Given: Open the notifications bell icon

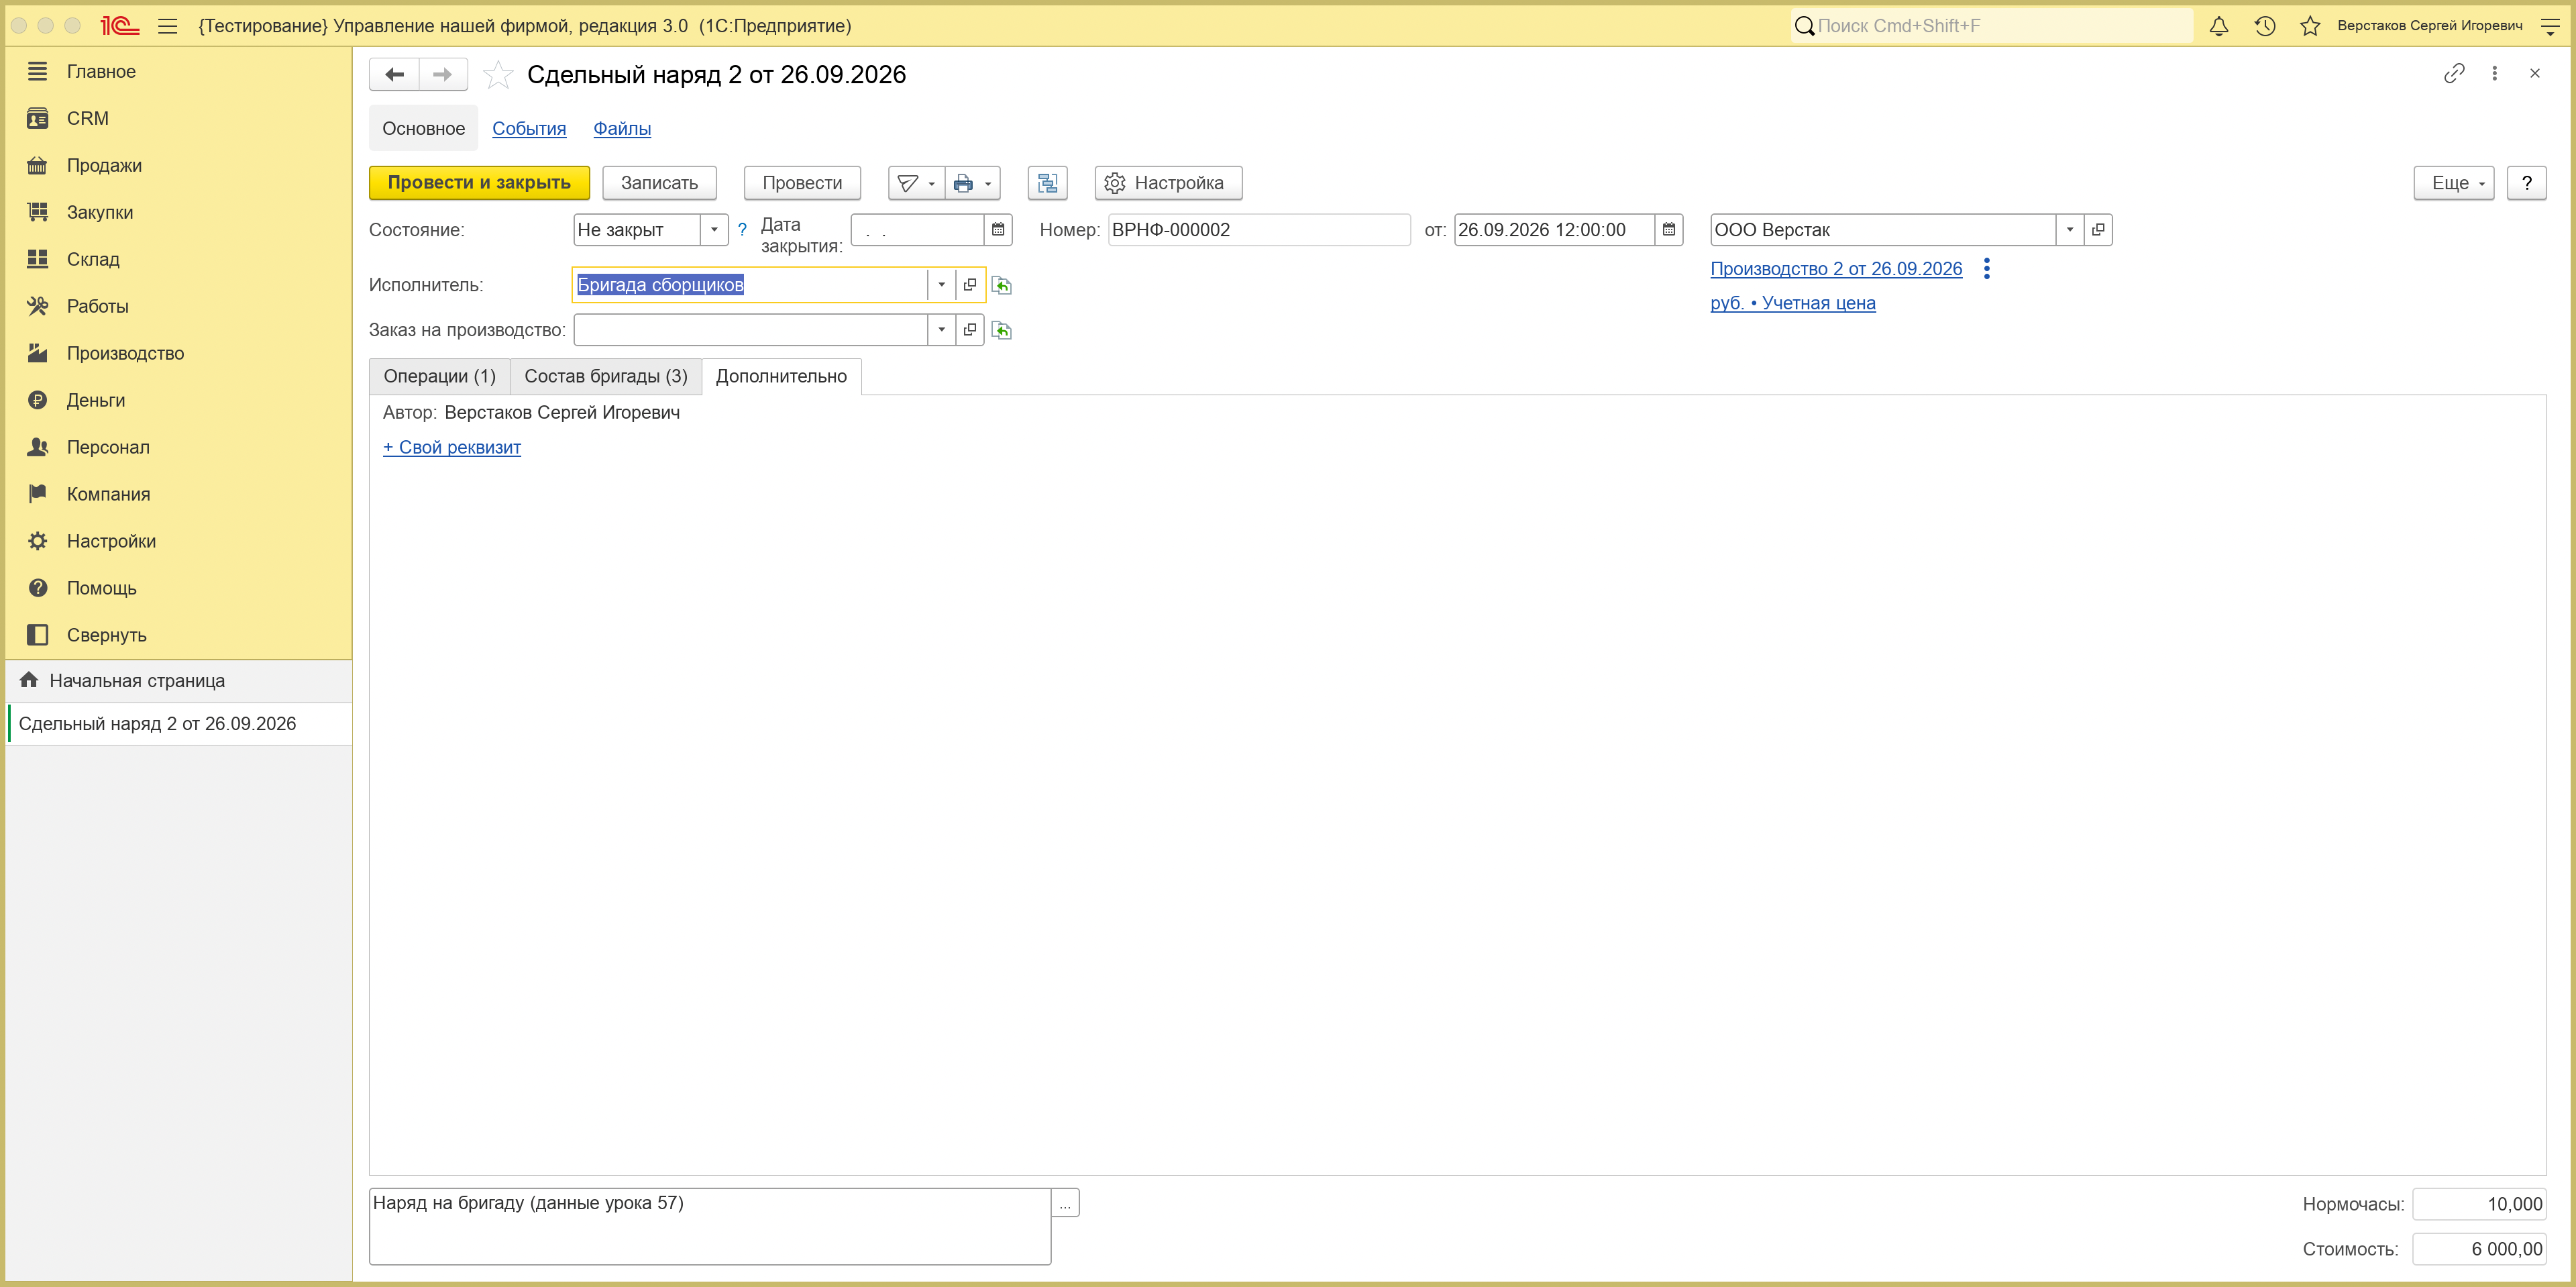Looking at the screenshot, I should [x=2218, y=26].
